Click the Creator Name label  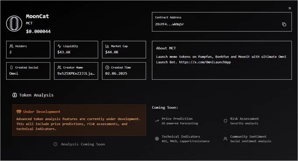[73, 67]
